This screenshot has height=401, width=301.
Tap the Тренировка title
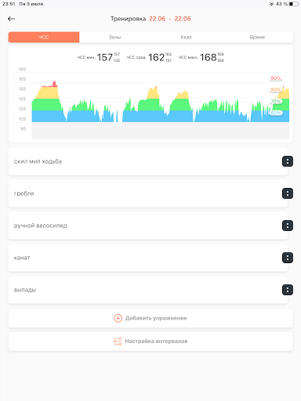(128, 19)
